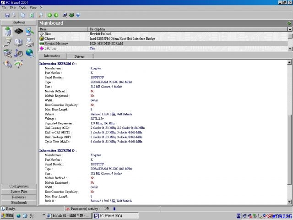Click the green icon on Mainboard header
The height and width of the screenshot is (220, 293).
289,23
